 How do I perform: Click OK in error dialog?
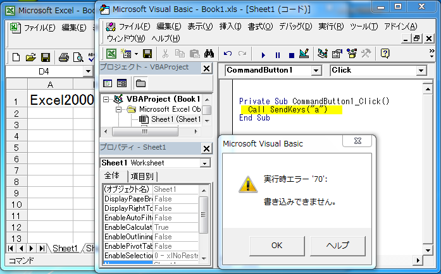click(x=277, y=246)
